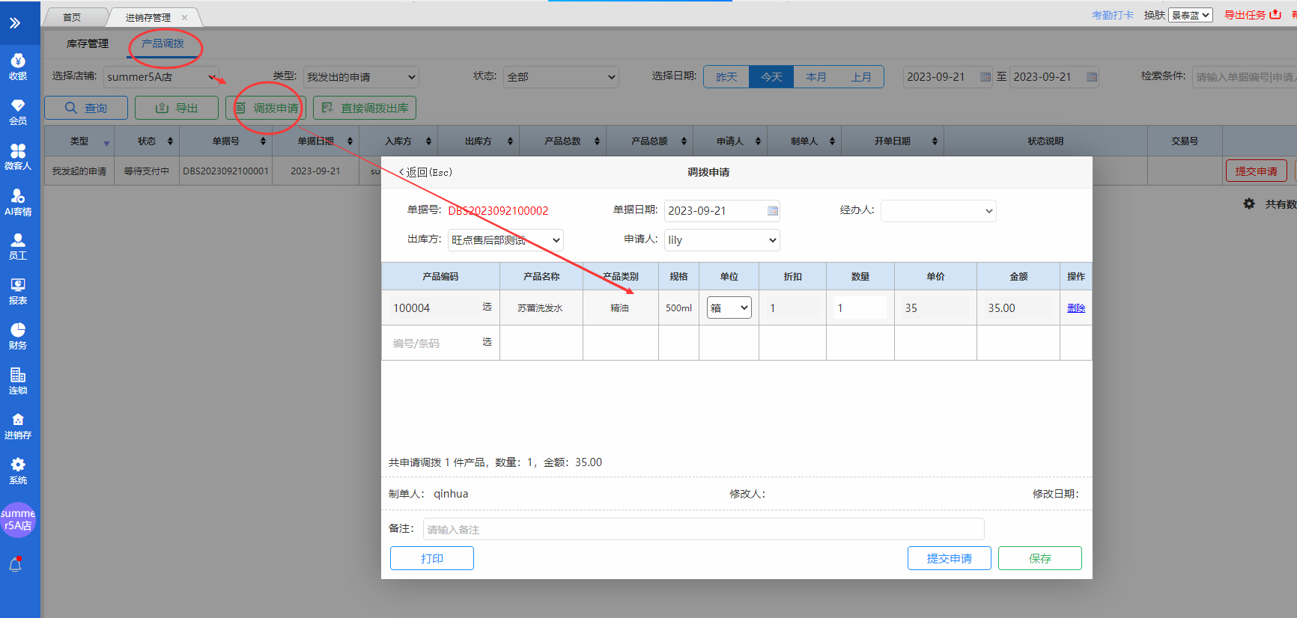Open the 类型 我发出的申请 dropdown
1297x618 pixels.
click(x=361, y=77)
